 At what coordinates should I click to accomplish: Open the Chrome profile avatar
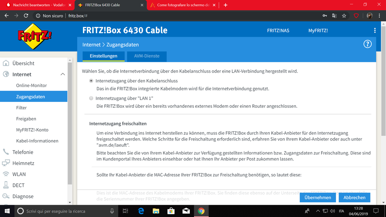click(369, 16)
